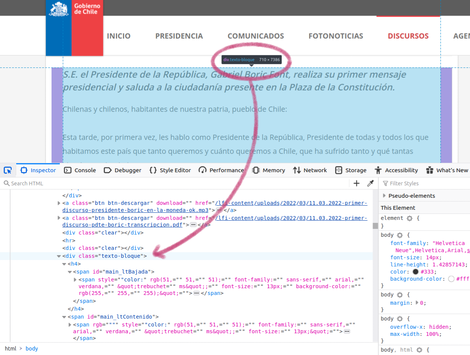Select the eyedropper color picker tool
The height and width of the screenshot is (355, 470).
point(370,184)
